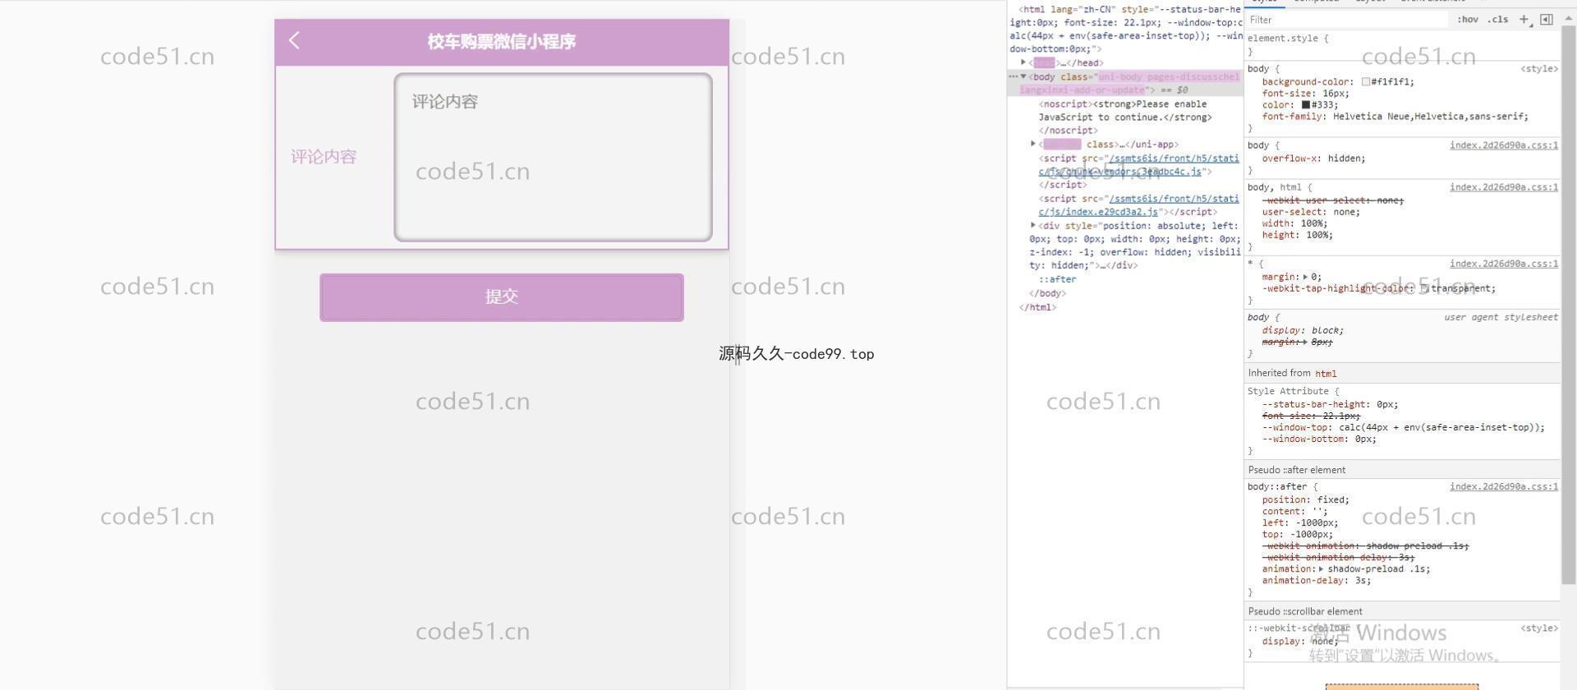
Task: Open chunk-vendors script source link
Action: [1138, 164]
